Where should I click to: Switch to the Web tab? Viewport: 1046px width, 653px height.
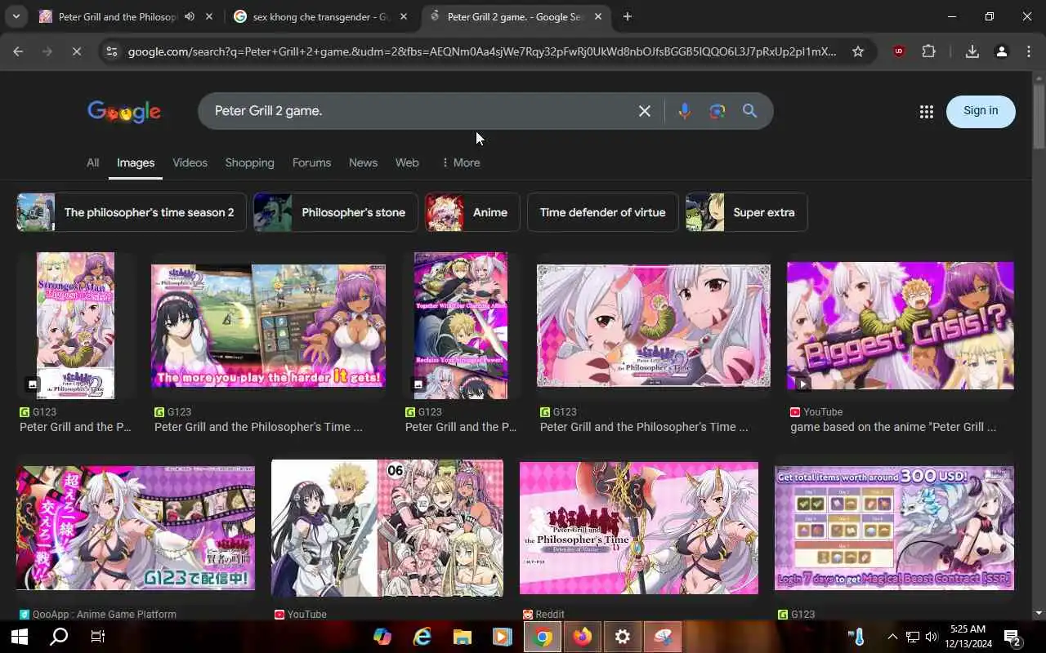407,162
